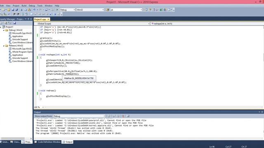Image resolution: width=264 pixels, height=148 pixels.
Task: Open the Build menu
Action: 24,6
